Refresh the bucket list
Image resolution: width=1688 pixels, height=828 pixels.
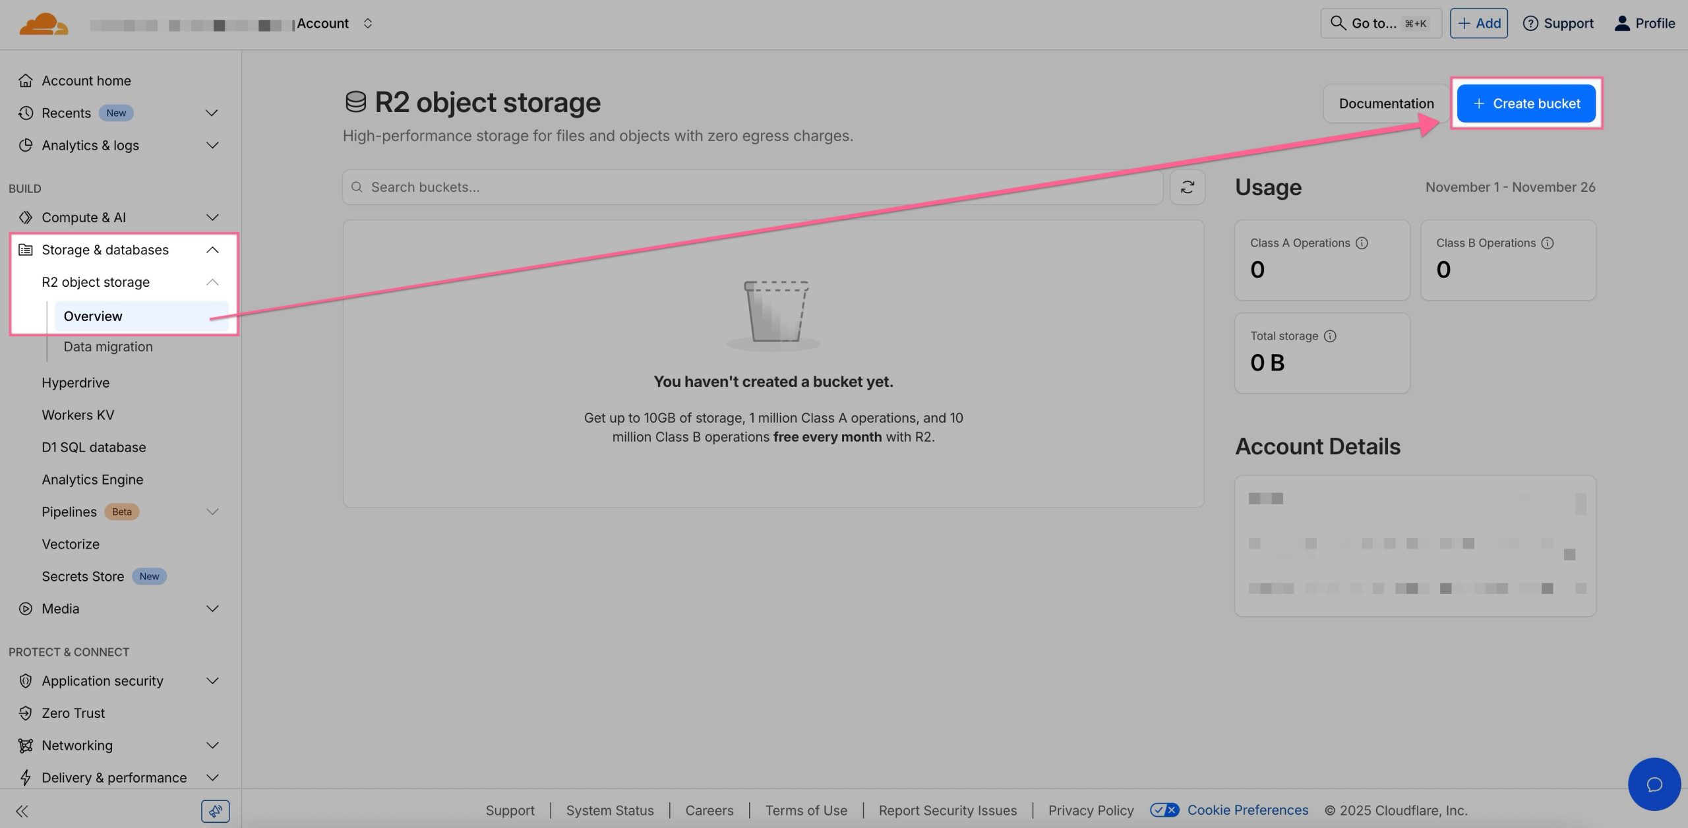click(1188, 187)
